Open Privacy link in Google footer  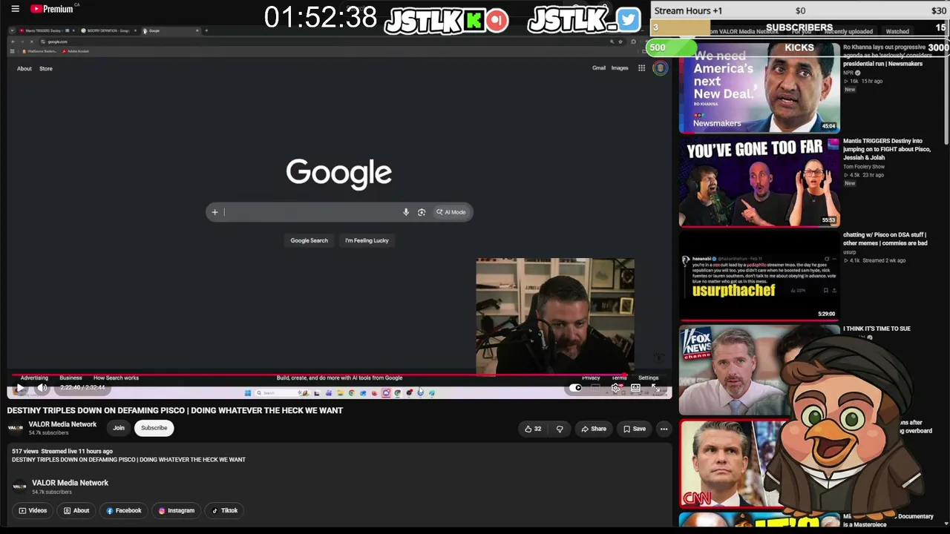[591, 378]
